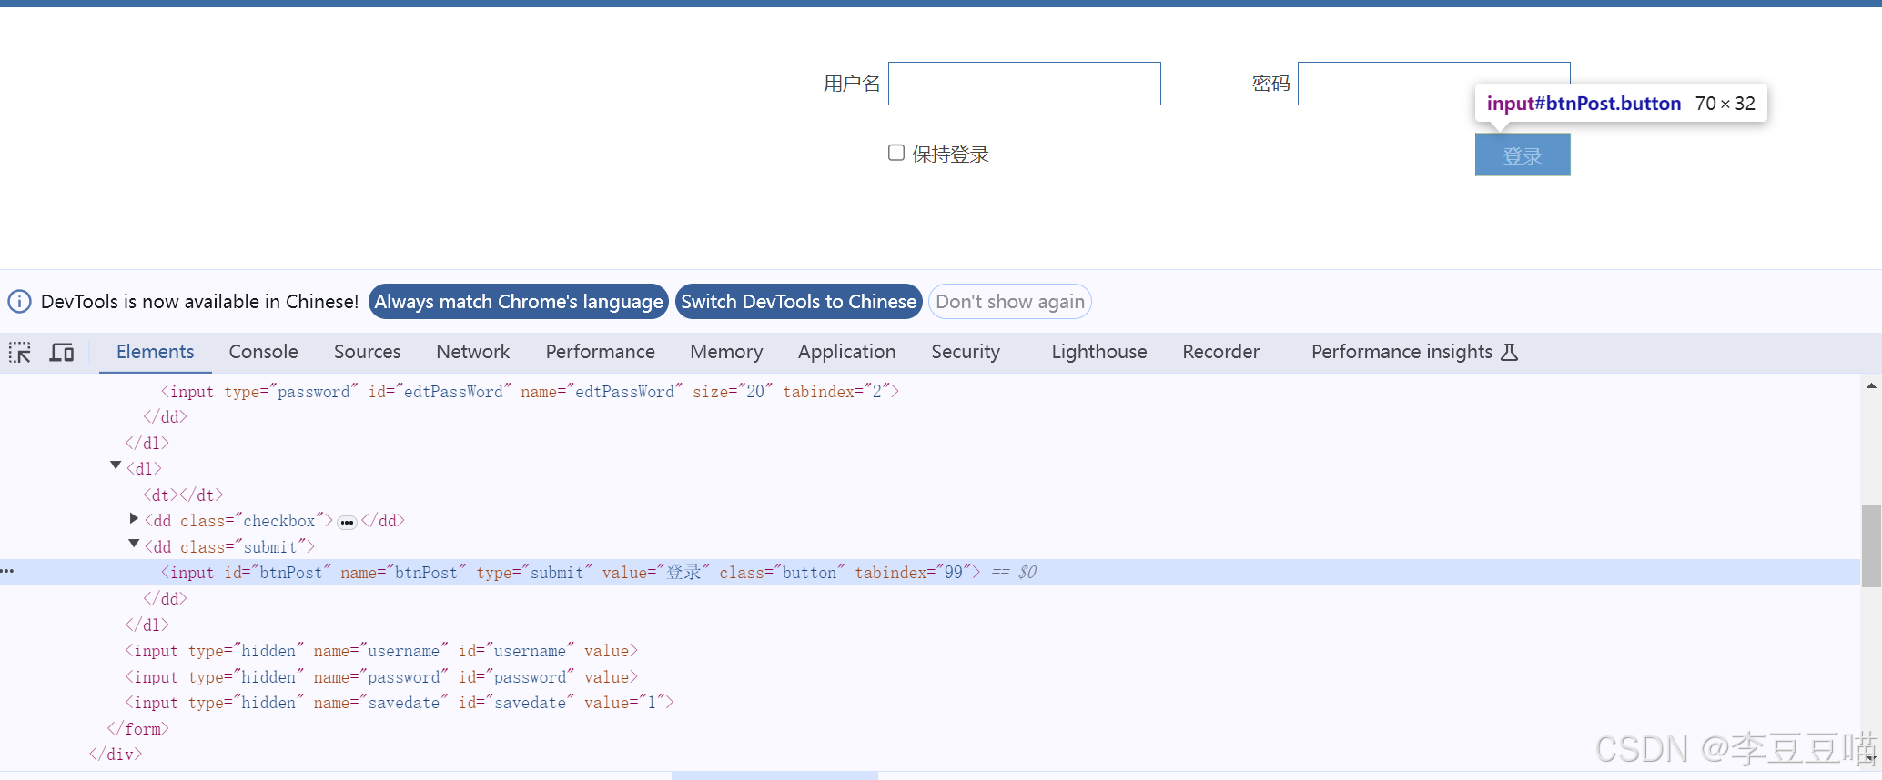Click the ellipsis badge inside dd checkbox node
Viewport: 1882px width, 780px height.
347,522
